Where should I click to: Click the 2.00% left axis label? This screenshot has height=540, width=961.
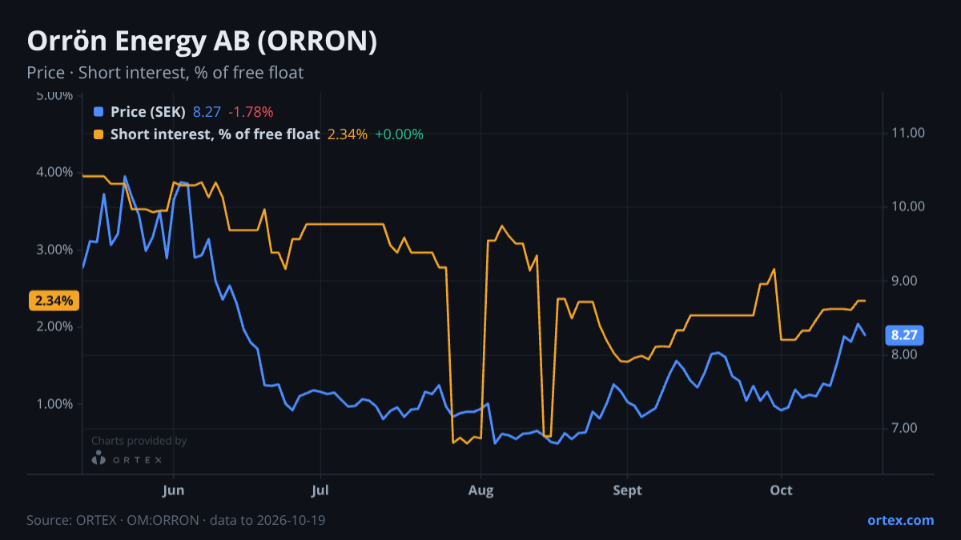coord(55,326)
